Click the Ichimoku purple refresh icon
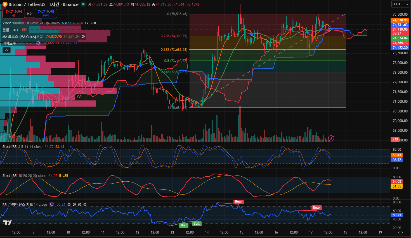Screen dimensions: 411x238 tap(38, 43)
